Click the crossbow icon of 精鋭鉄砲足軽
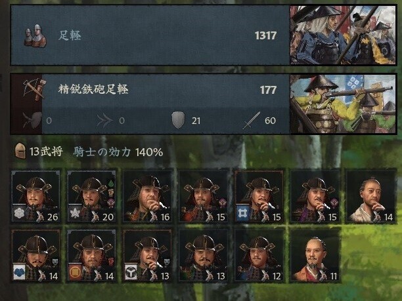 35,89
